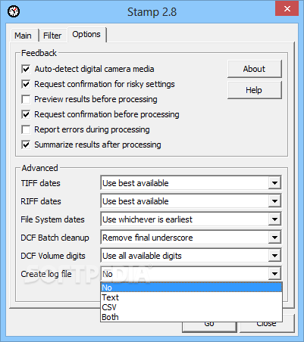Click the 'TIFF dates' label
The image size is (304, 342).
pyautogui.click(x=41, y=183)
